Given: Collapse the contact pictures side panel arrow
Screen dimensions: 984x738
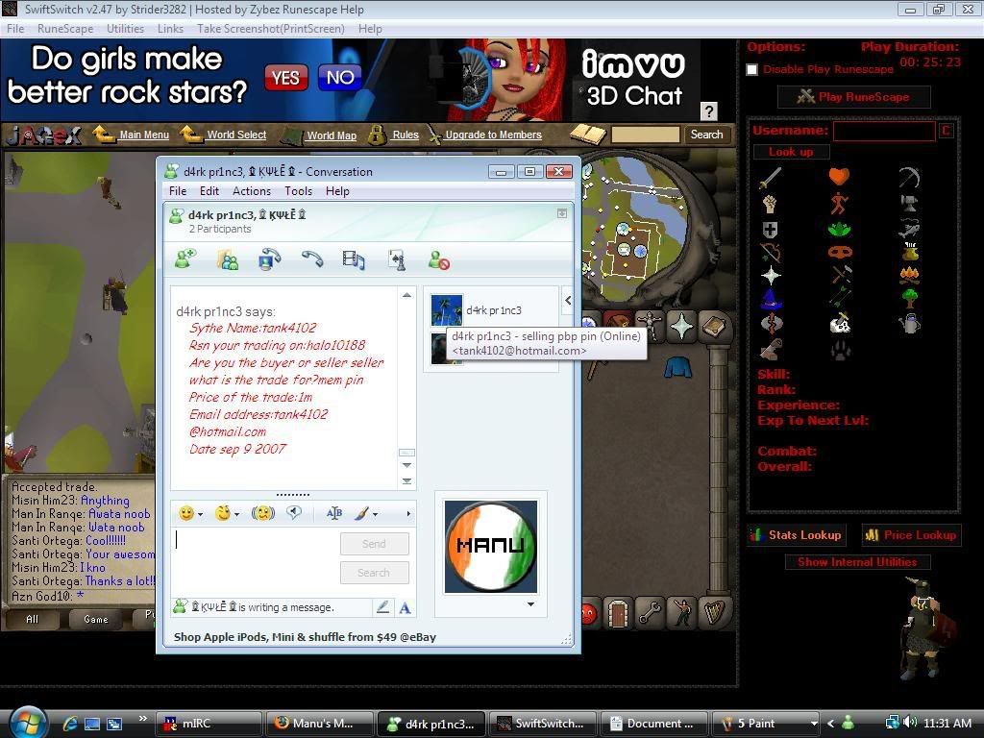Looking at the screenshot, I should pos(568,301).
